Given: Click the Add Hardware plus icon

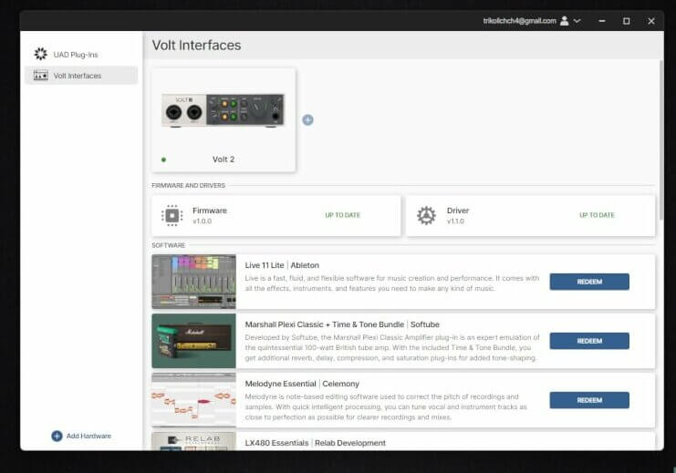Looking at the screenshot, I should 57,436.
